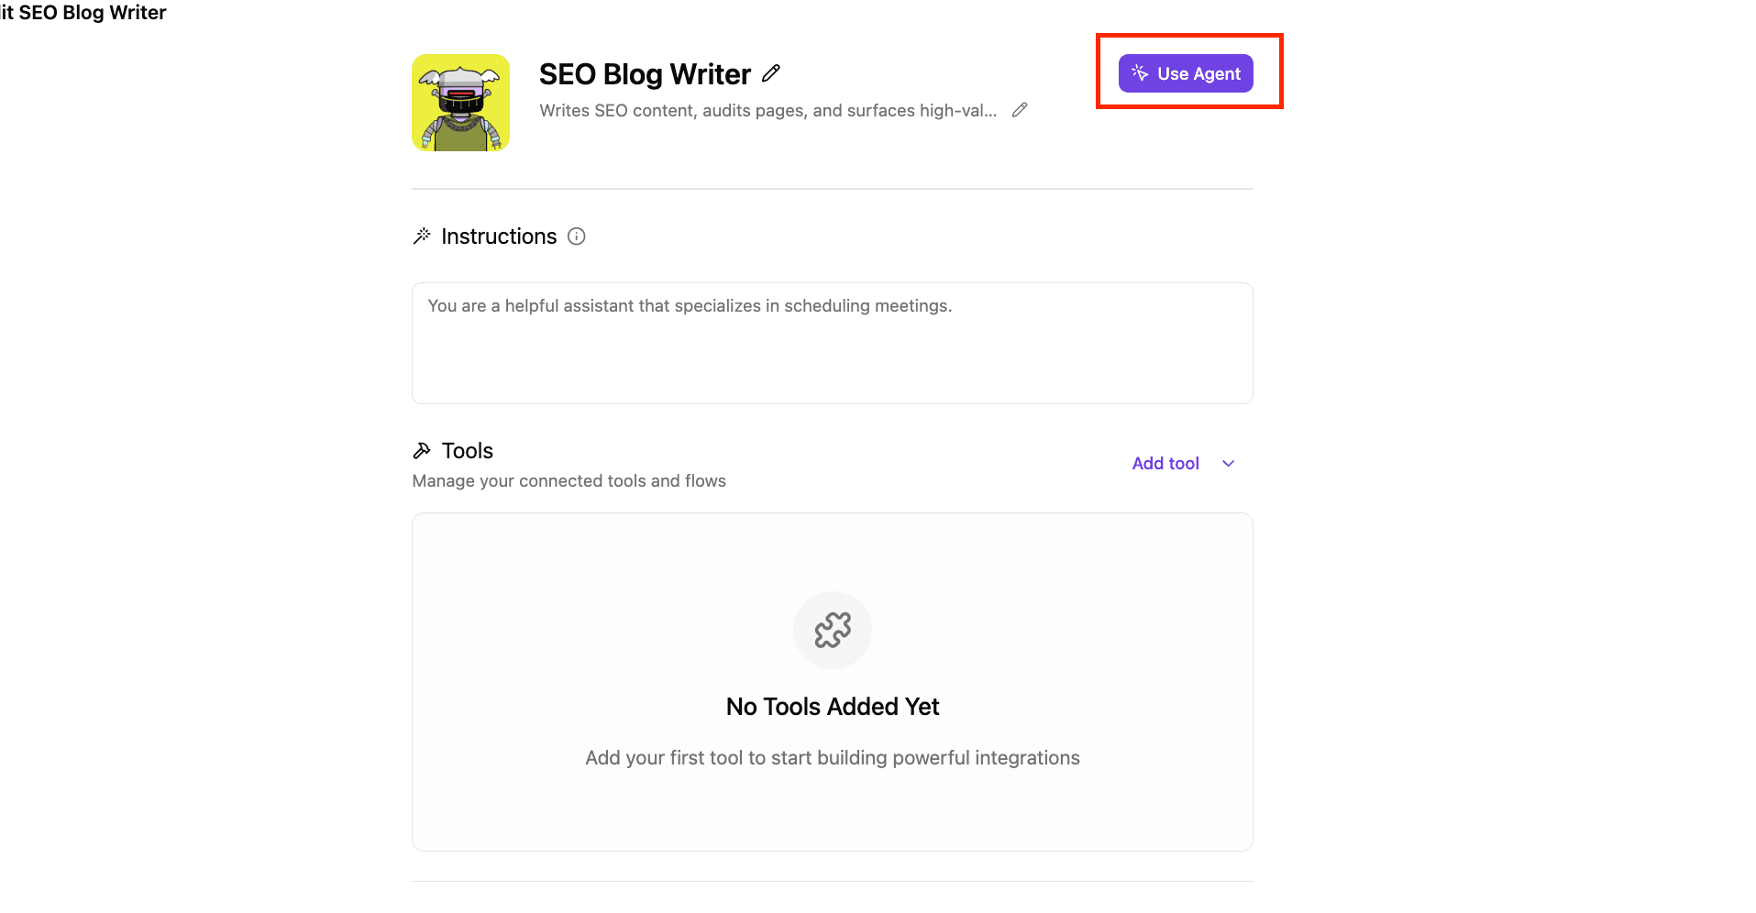The height and width of the screenshot is (913, 1756).
Task: Click into the Instructions text box
Action: point(833,343)
